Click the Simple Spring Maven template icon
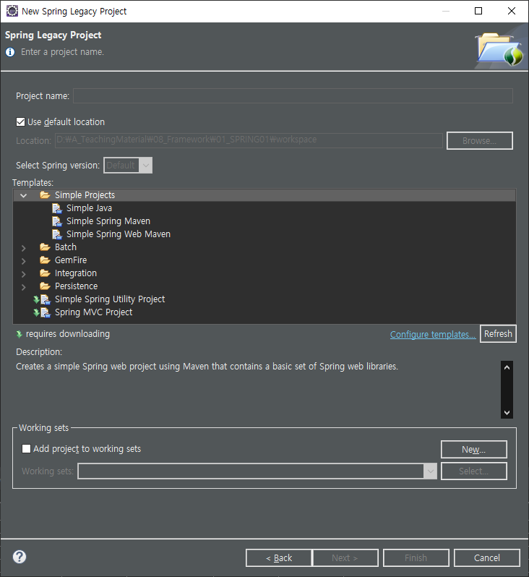This screenshot has width=529, height=577. coord(56,221)
